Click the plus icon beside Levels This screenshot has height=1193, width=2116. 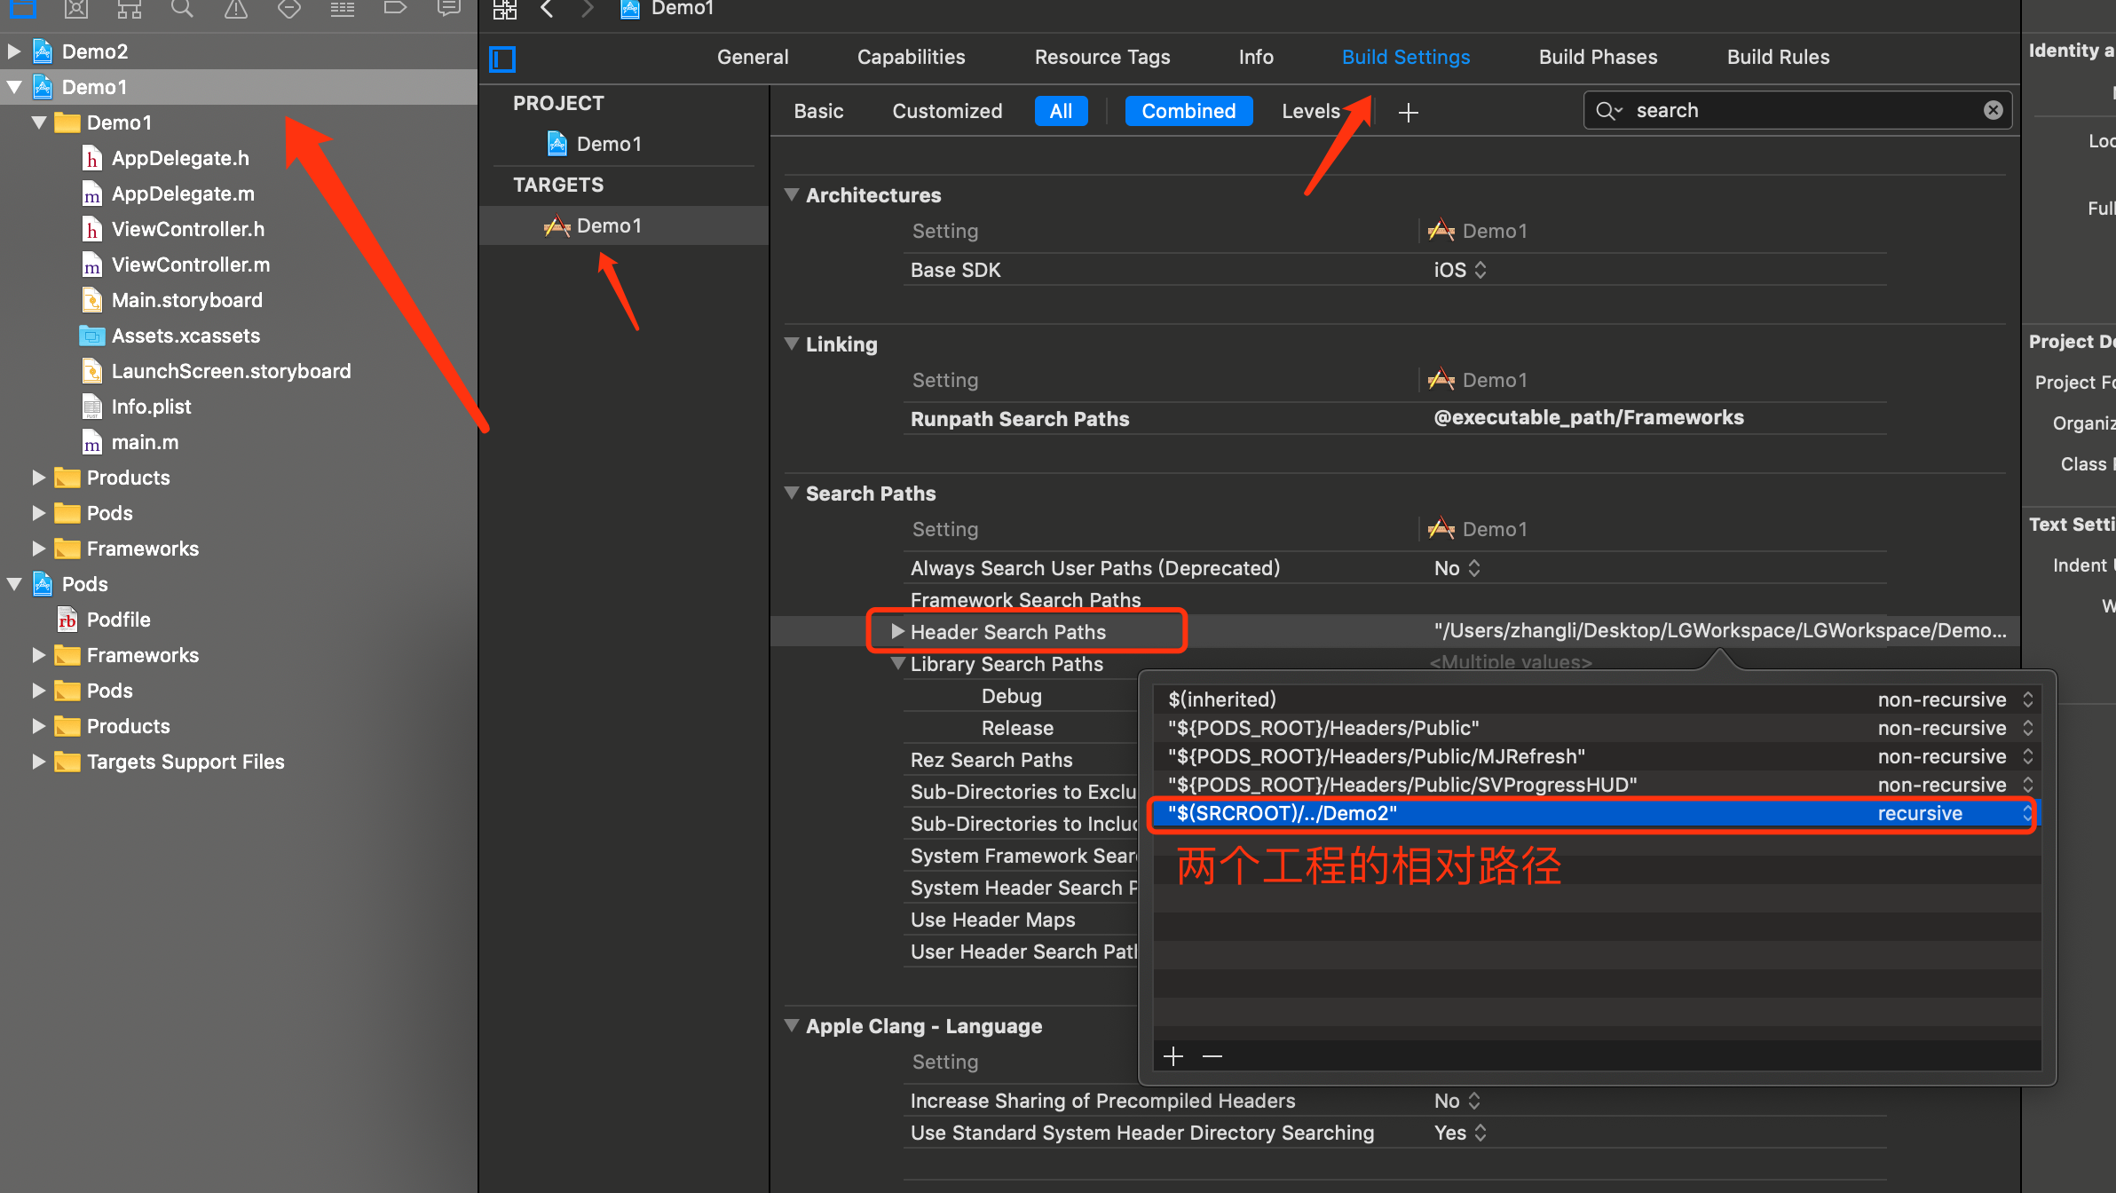click(x=1409, y=113)
